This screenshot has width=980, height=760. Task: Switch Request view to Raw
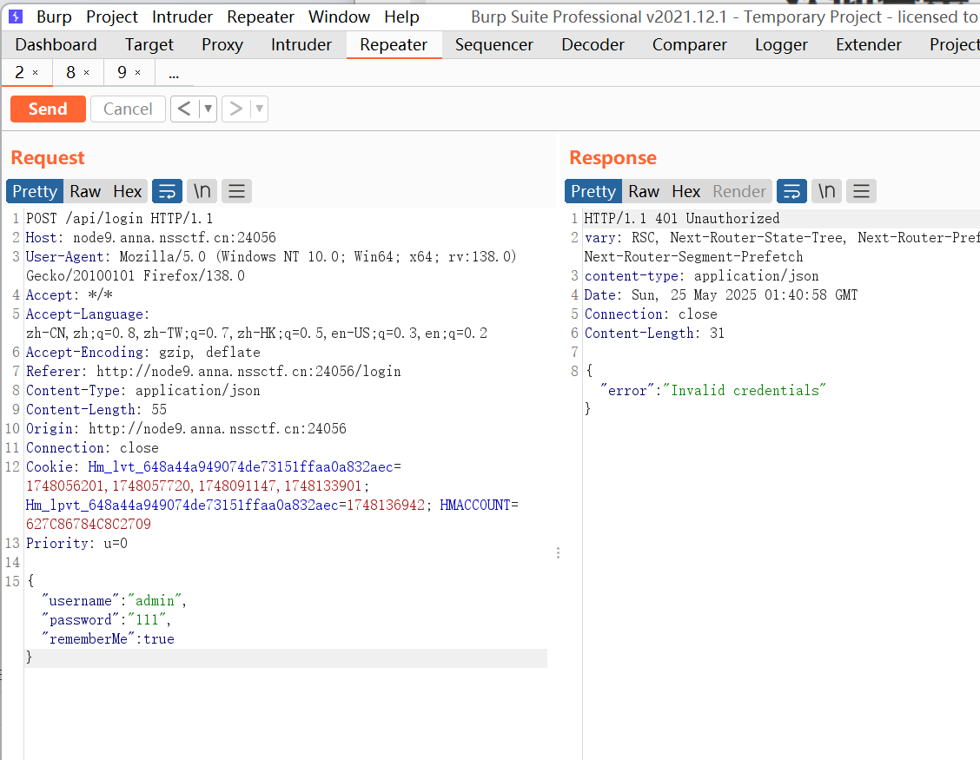85,191
